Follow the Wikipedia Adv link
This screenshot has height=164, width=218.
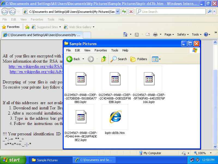click(36, 72)
